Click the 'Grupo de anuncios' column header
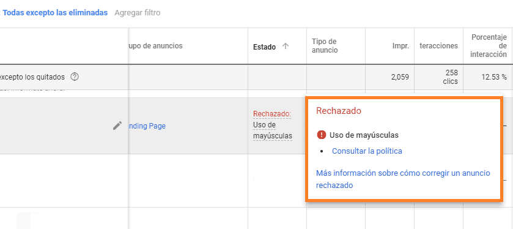 (x=156, y=46)
